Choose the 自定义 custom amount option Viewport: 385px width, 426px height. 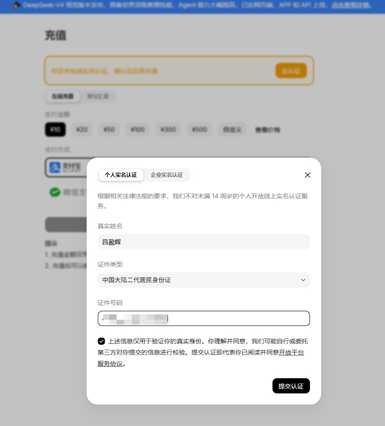pos(232,129)
